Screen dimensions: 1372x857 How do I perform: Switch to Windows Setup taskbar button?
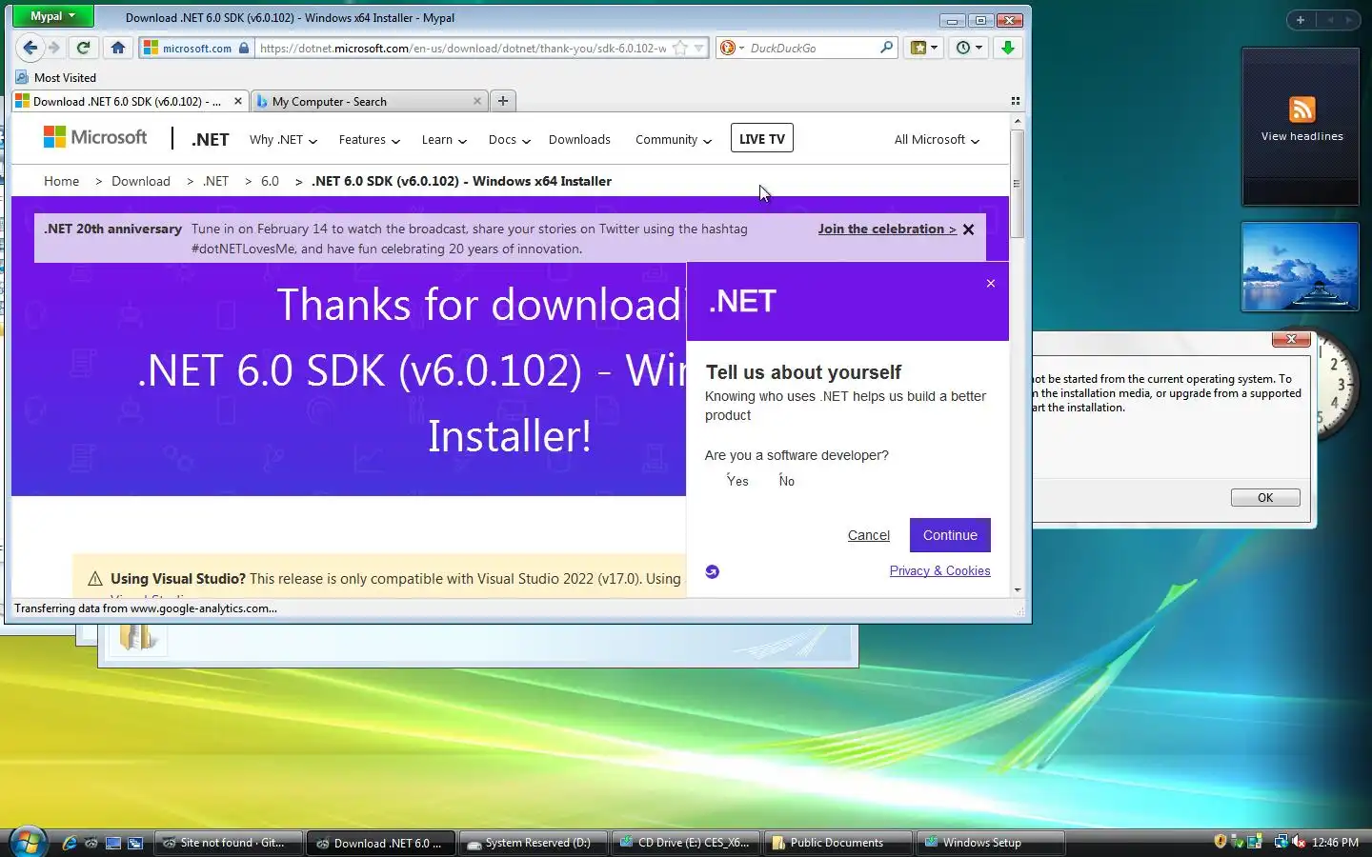point(990,843)
